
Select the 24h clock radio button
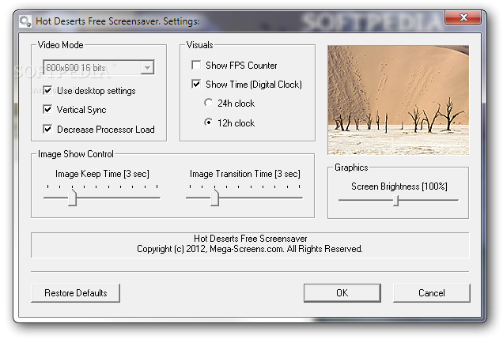click(x=209, y=103)
